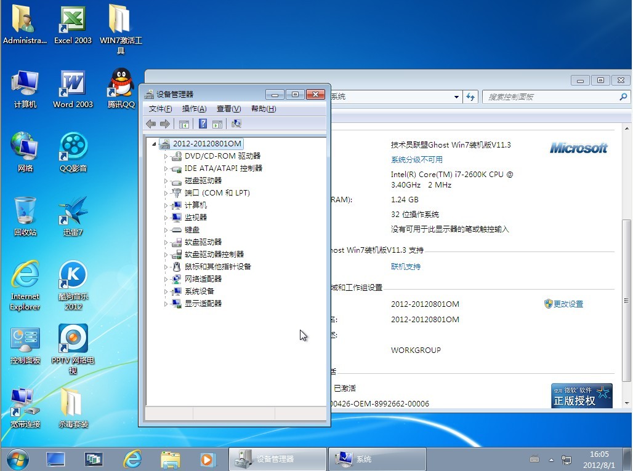The image size is (633, 471).
Task: Click the 系统 window vertical scrollbar thumb
Action: [x=626, y=301]
